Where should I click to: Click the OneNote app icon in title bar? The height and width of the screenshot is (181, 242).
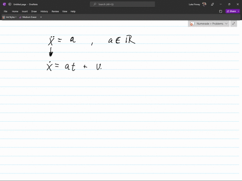[5, 5]
